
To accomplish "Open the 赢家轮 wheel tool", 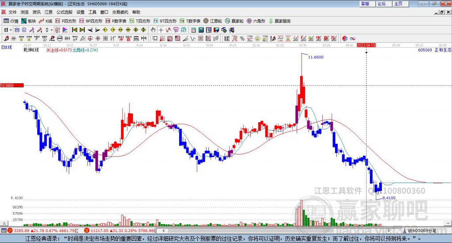I will [234, 21].
